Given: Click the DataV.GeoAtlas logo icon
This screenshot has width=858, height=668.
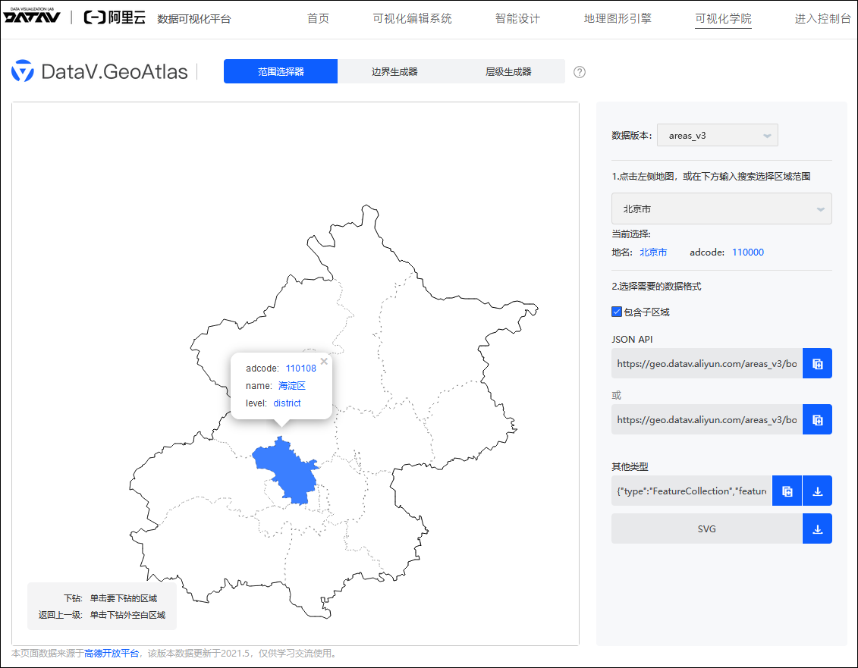Looking at the screenshot, I should click(x=23, y=71).
